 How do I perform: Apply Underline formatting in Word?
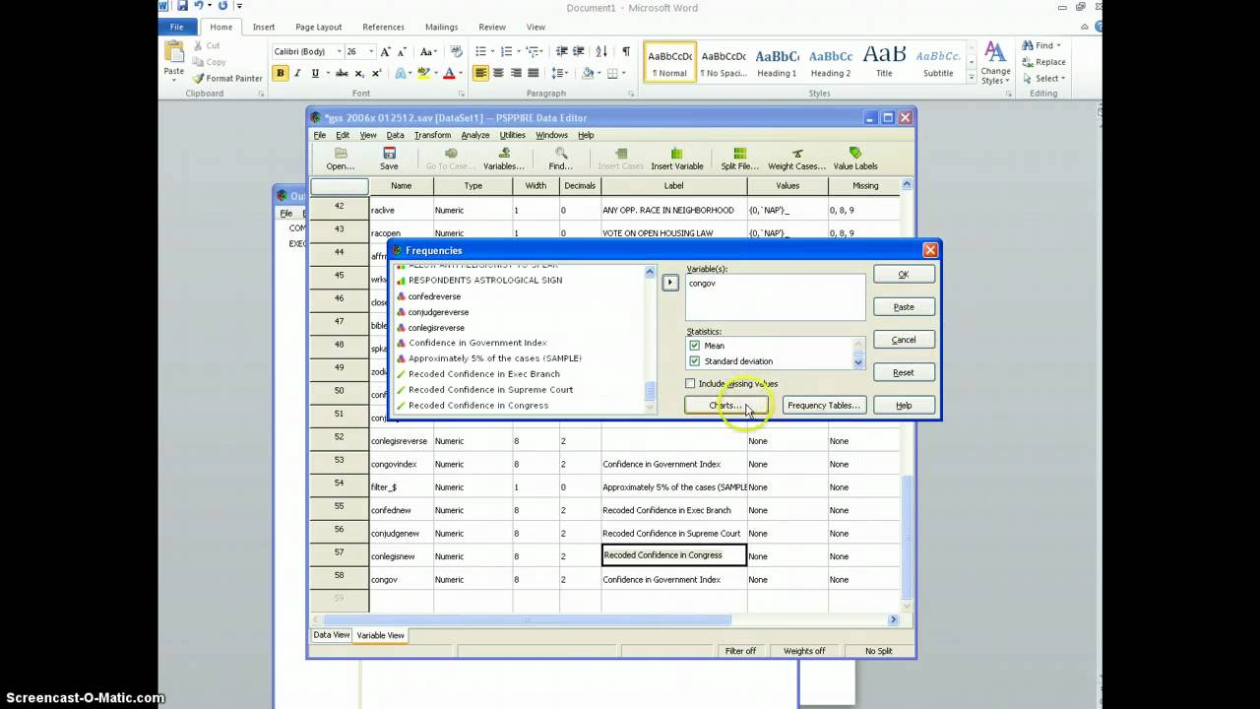pyautogui.click(x=315, y=73)
